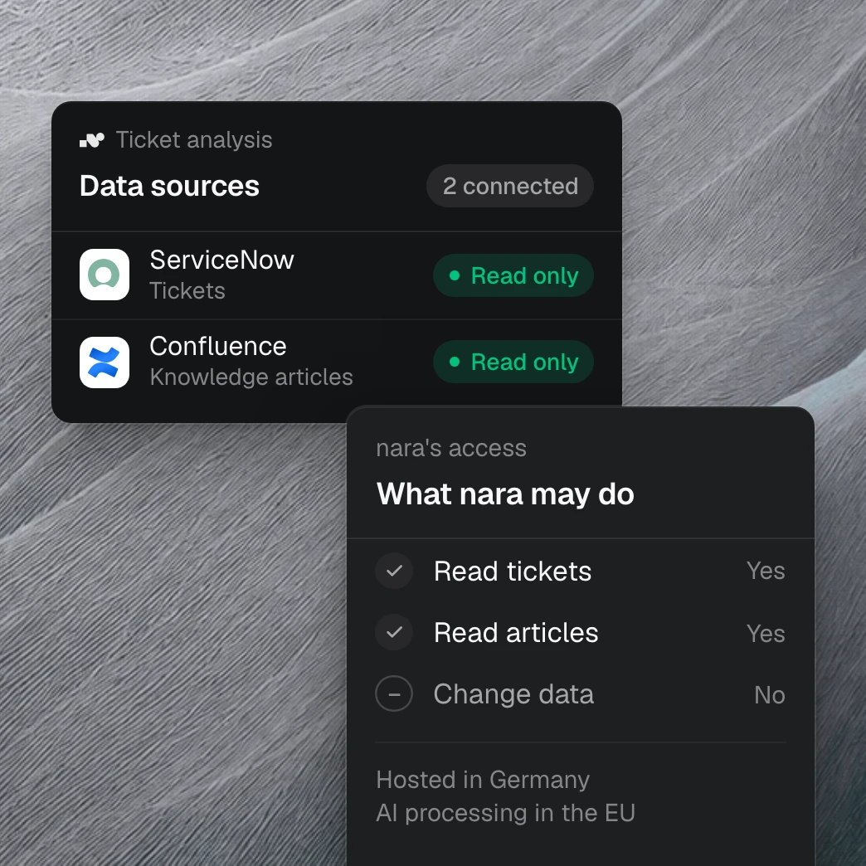Click the Yes value for Read articles

766,634
